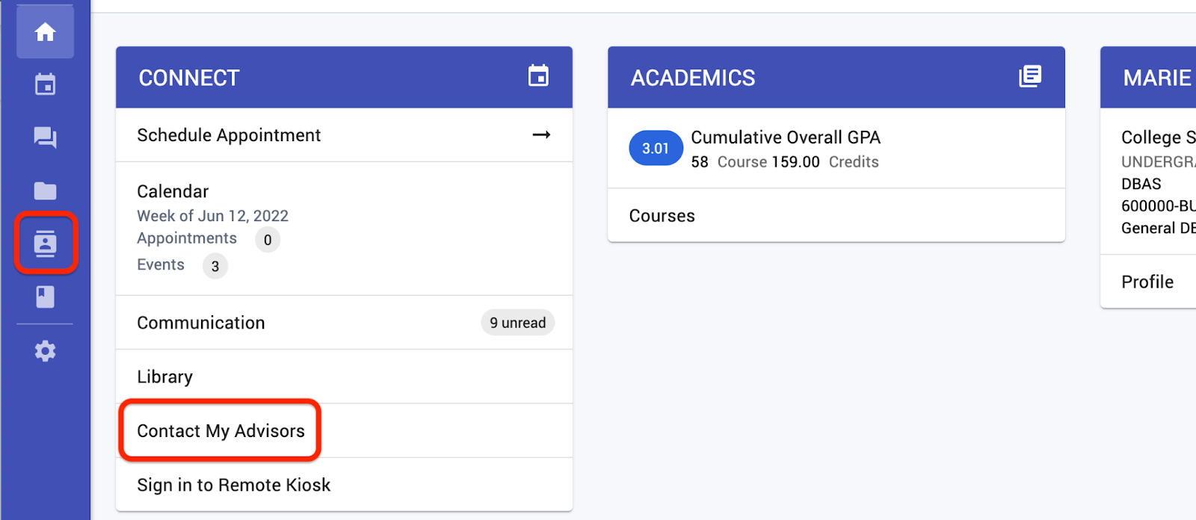Open the Library item
Viewport: 1196px width, 520px height.
(x=344, y=377)
